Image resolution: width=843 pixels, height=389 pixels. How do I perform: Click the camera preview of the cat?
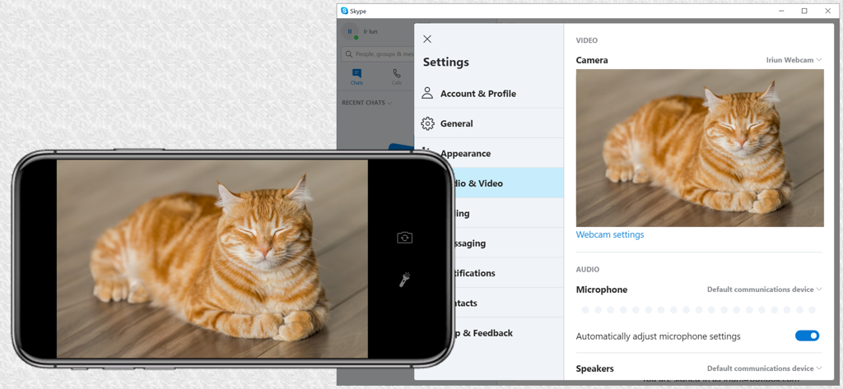[x=700, y=148]
